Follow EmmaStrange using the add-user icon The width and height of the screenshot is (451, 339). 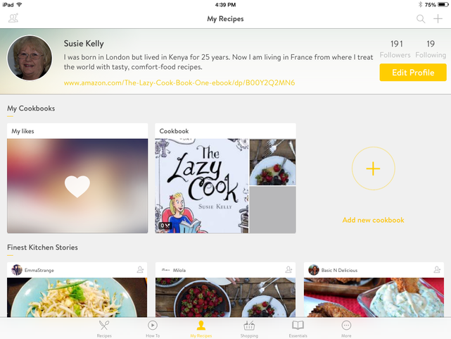[140, 270]
